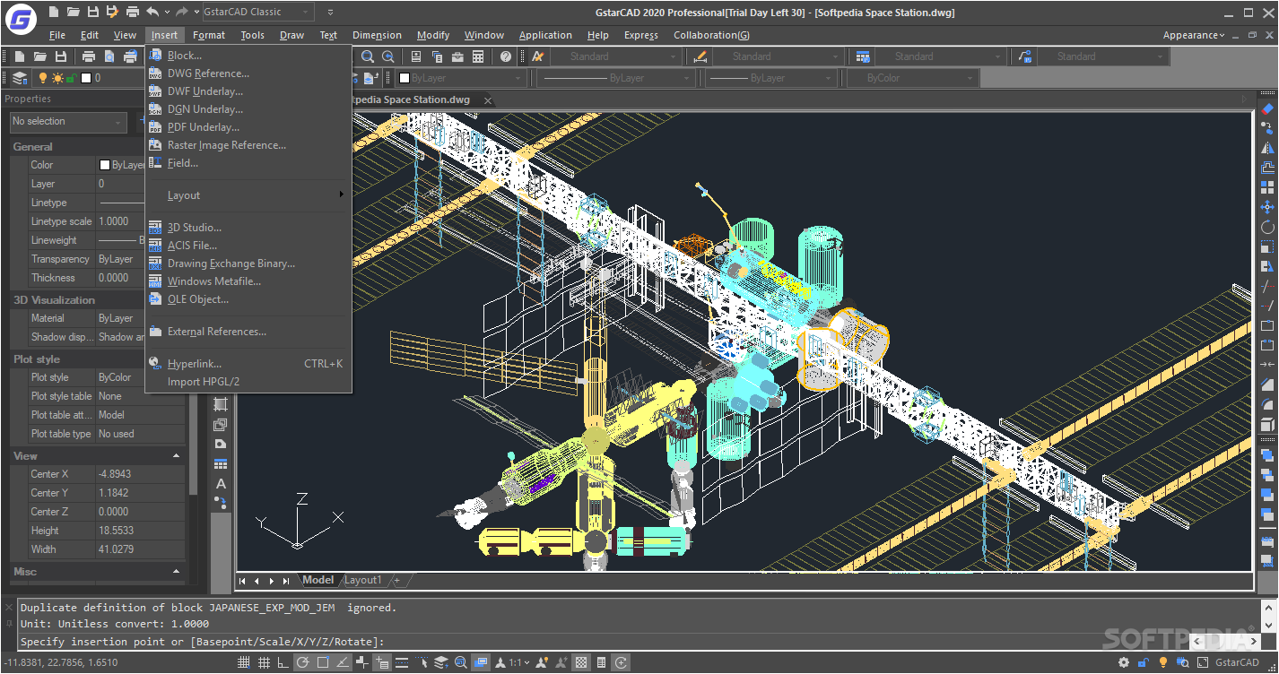Select the multiline text A tool
Image resolution: width=1279 pixels, height=674 pixels.
[222, 484]
